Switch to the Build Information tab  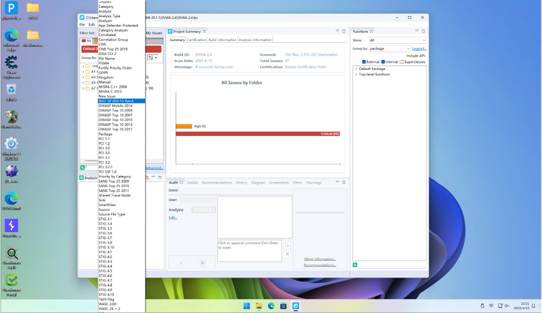[x=222, y=40]
